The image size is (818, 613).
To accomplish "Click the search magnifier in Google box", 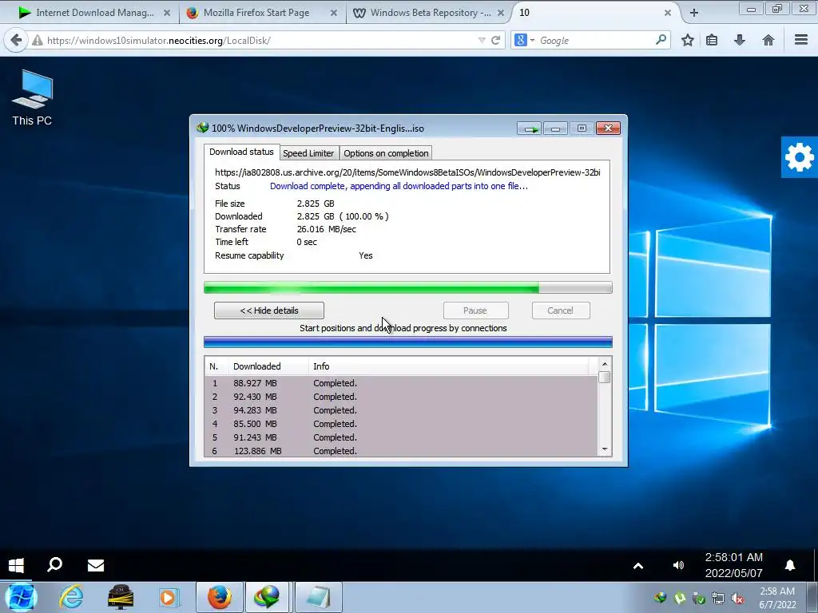I will (661, 40).
